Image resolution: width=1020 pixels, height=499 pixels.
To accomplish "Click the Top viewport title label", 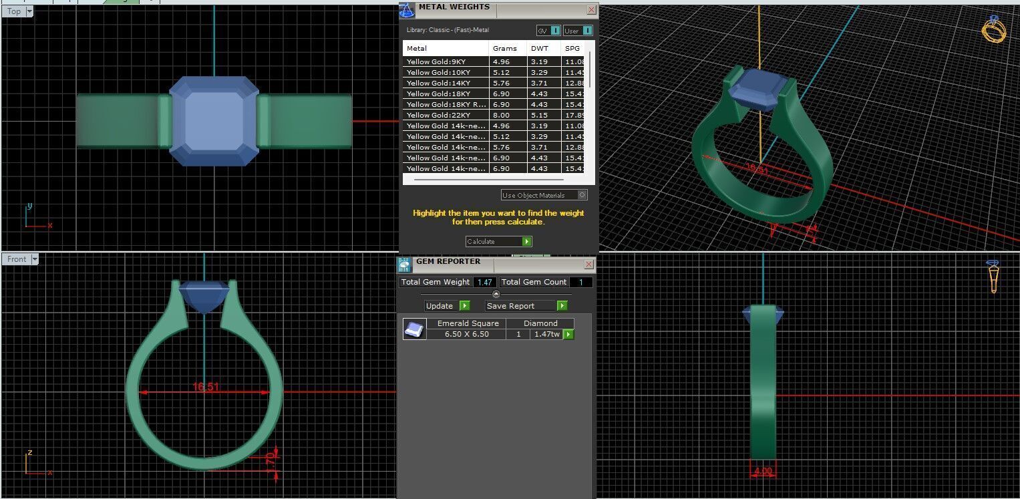I will coord(13,11).
